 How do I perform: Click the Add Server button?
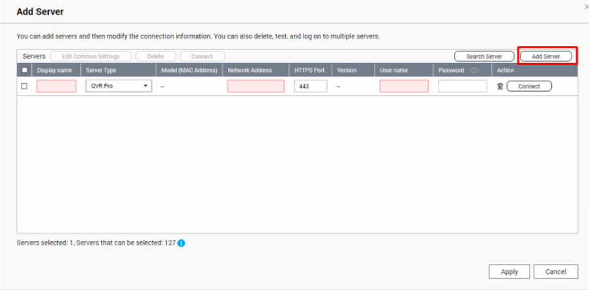(x=546, y=57)
